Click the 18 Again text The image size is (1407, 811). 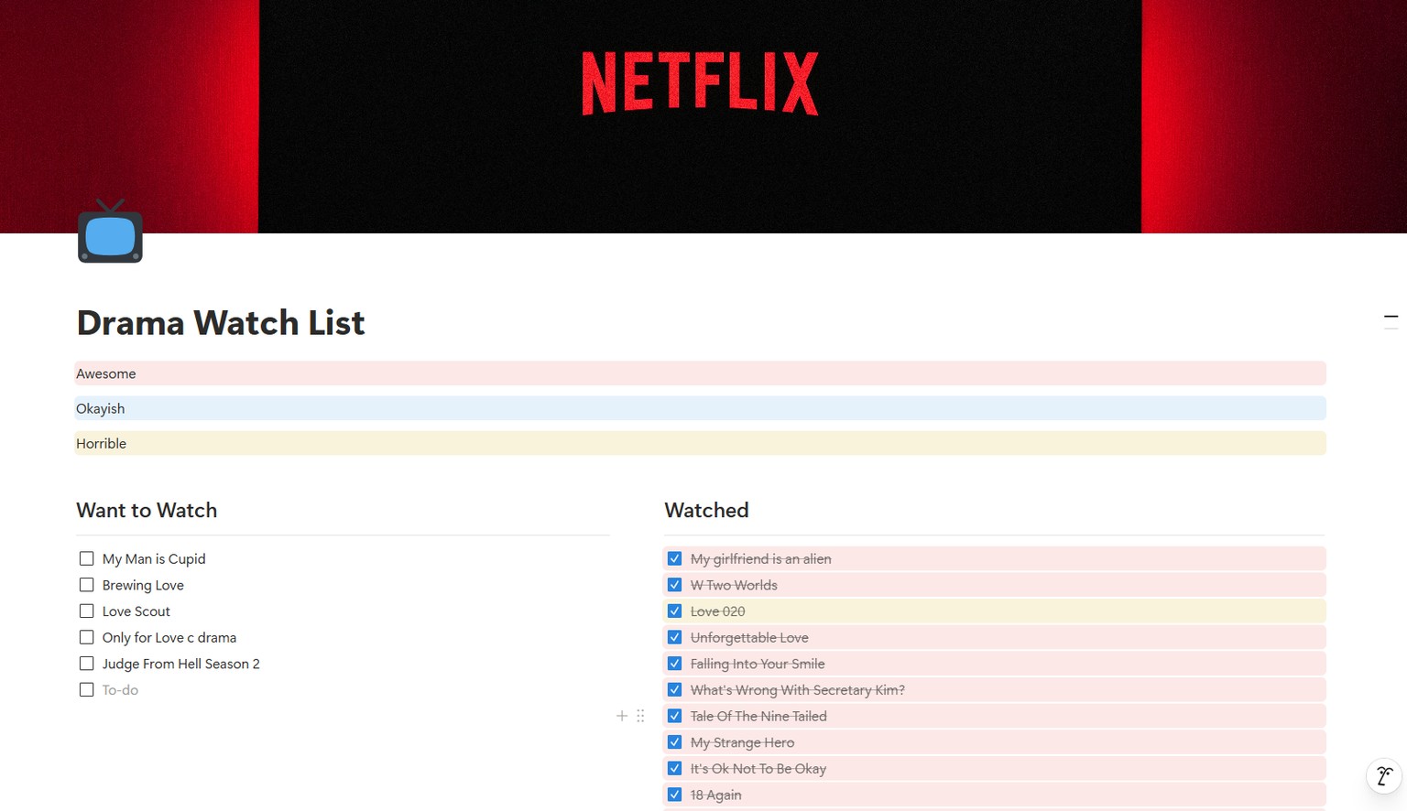coord(716,795)
